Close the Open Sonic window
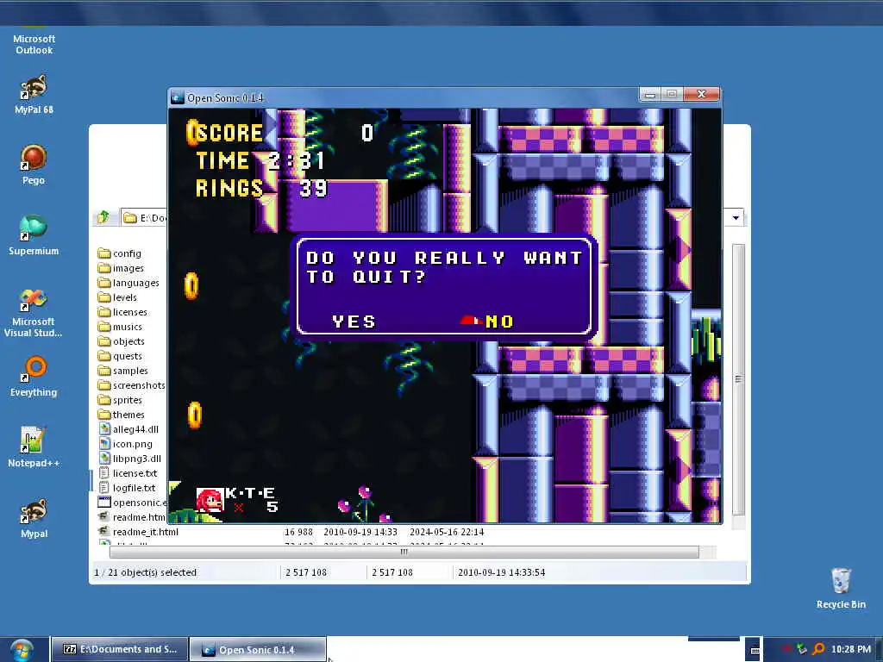Image resolution: width=883 pixels, height=662 pixels. (702, 94)
